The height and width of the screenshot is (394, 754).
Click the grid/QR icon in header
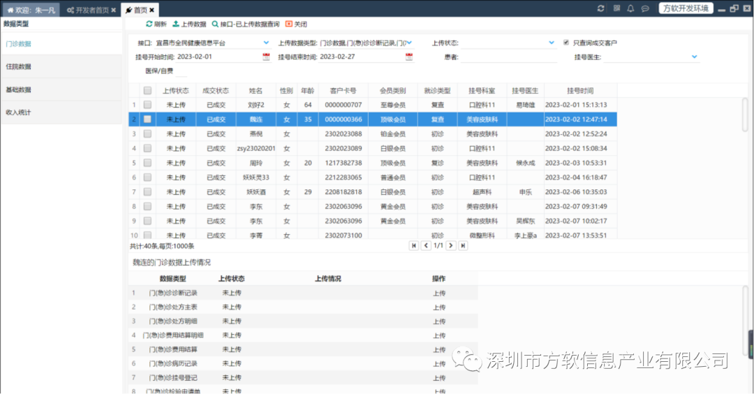[x=616, y=8]
